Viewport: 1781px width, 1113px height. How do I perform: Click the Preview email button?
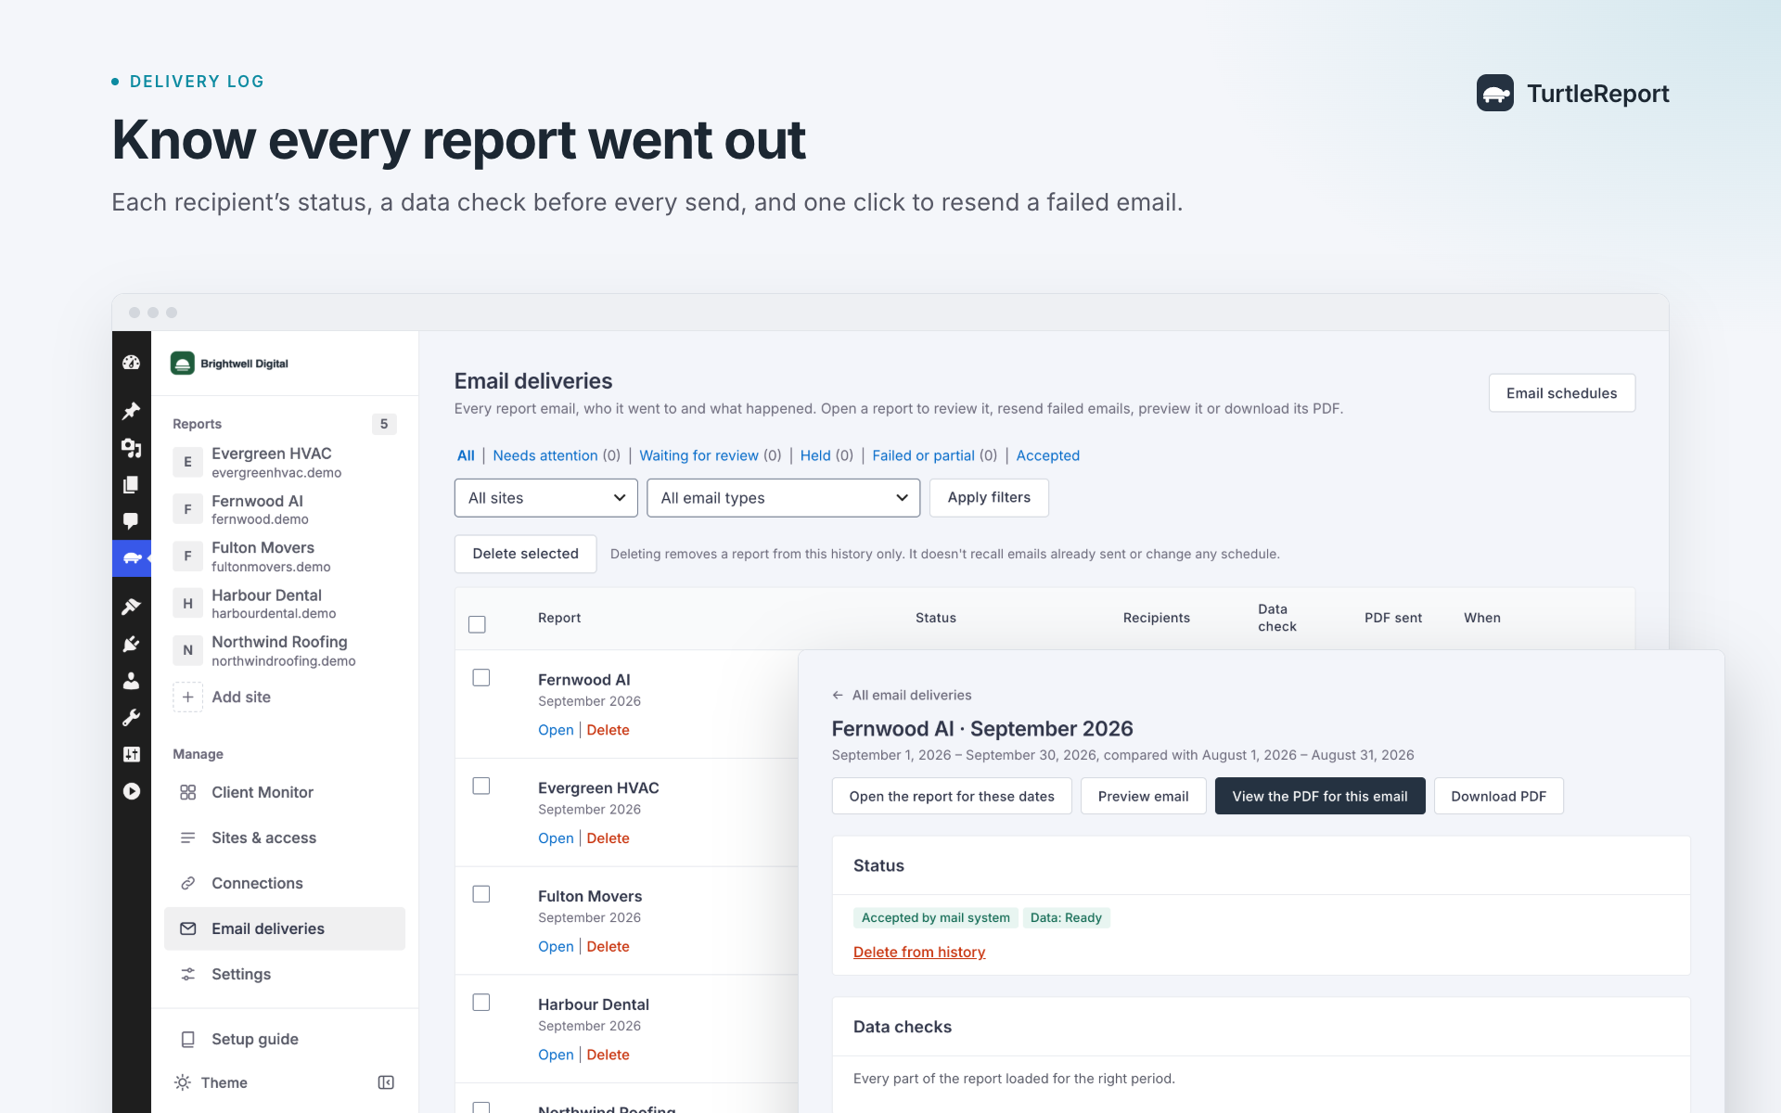(1143, 796)
